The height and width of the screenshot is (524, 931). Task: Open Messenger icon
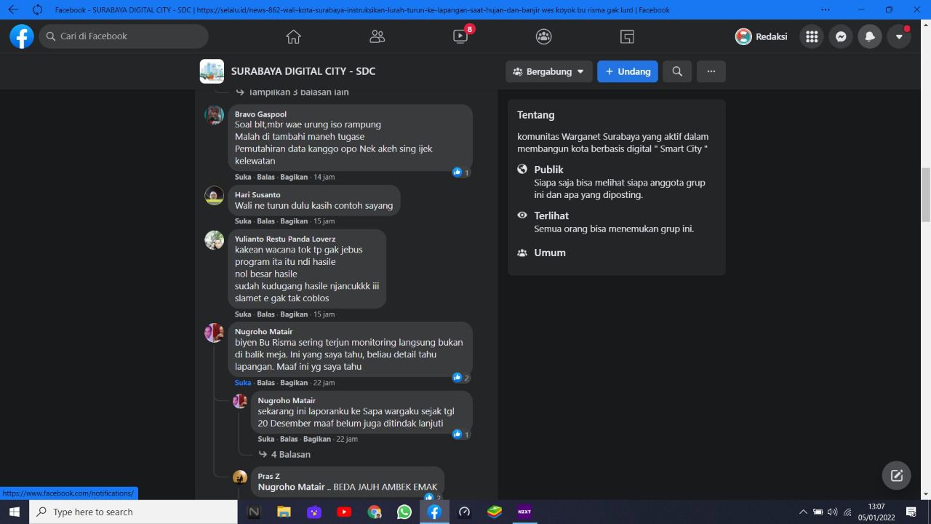coord(841,36)
